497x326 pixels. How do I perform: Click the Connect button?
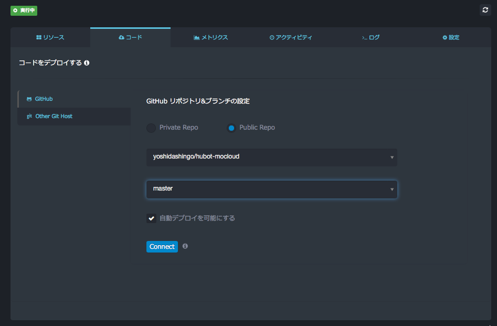point(162,247)
